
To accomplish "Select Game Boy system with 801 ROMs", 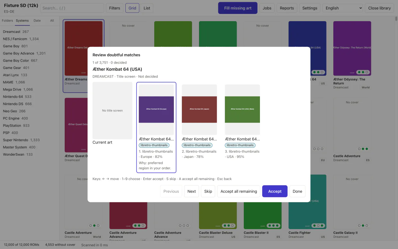I will 30,46.
